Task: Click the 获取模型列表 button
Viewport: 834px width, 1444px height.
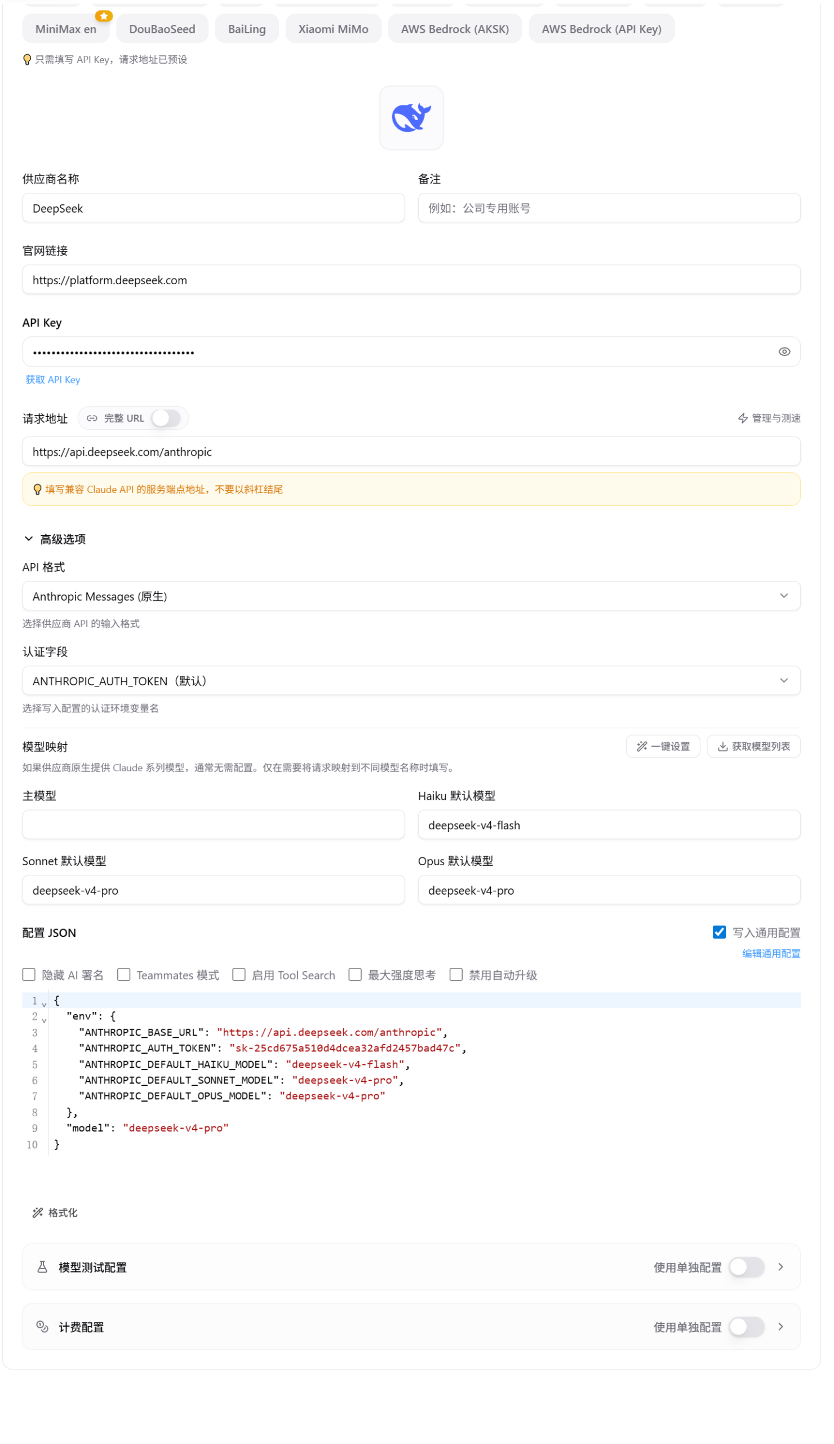Action: [x=753, y=746]
